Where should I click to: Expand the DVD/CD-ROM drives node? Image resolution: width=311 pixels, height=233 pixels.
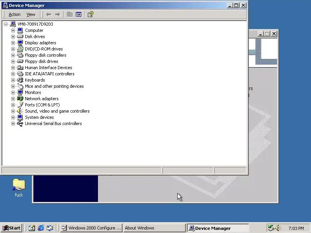coord(13,49)
